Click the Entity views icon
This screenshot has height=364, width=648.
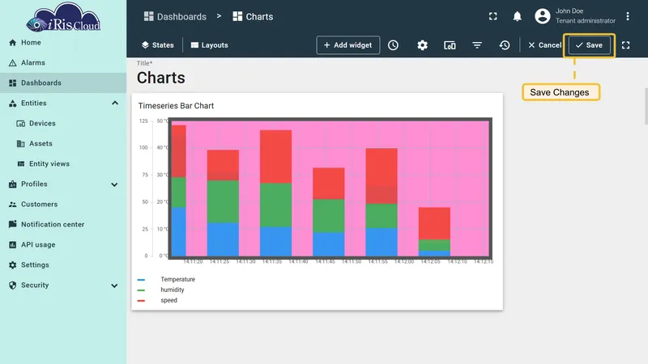coord(21,164)
